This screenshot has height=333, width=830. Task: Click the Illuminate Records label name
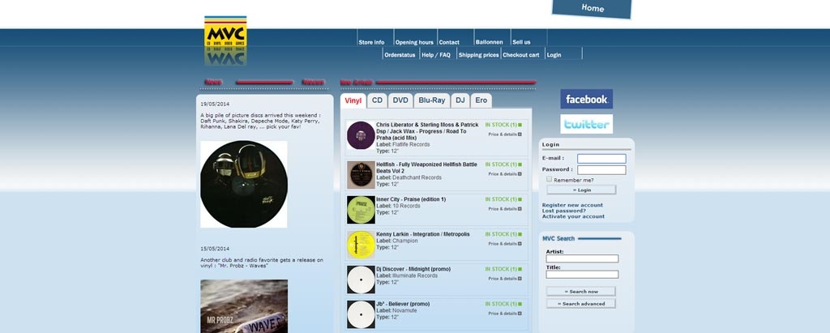click(x=414, y=275)
